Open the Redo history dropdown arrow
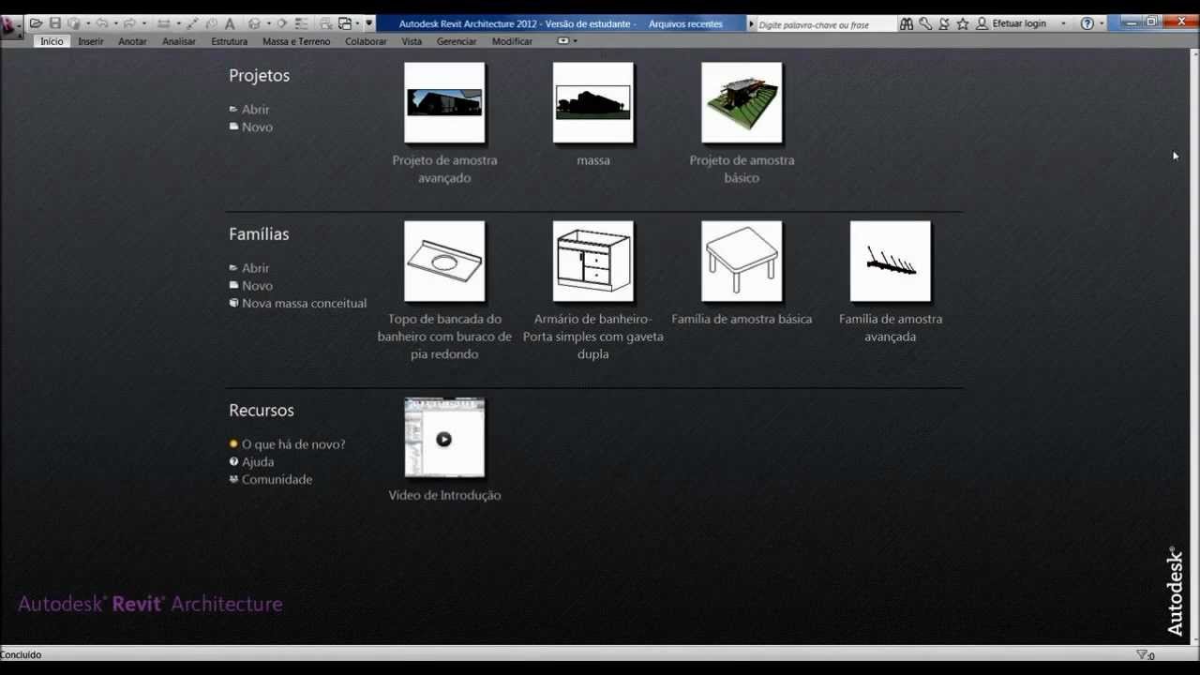Viewport: 1200px width, 675px height. click(x=143, y=23)
